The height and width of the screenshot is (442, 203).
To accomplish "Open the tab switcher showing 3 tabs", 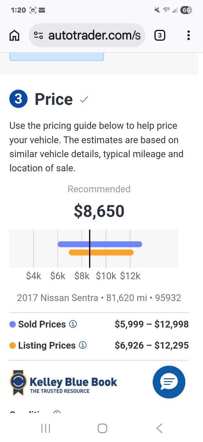I will point(160,36).
